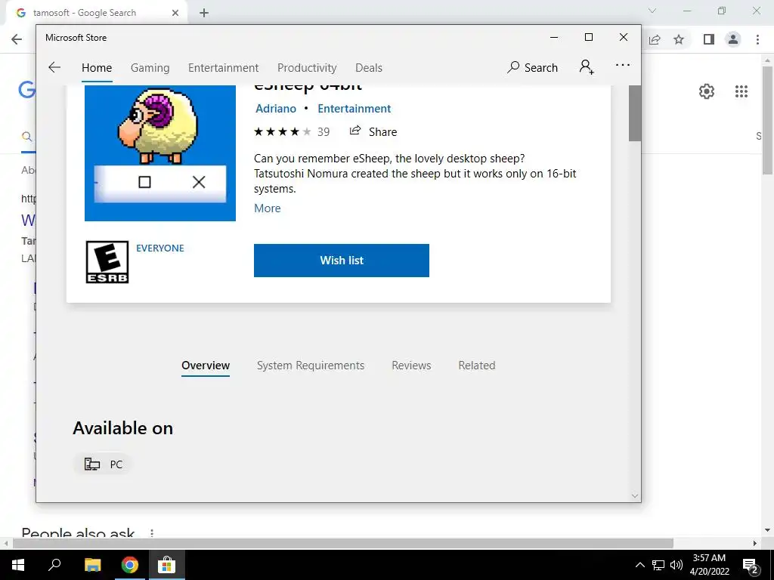
Task: Show hidden system tray icons
Action: pyautogui.click(x=639, y=565)
